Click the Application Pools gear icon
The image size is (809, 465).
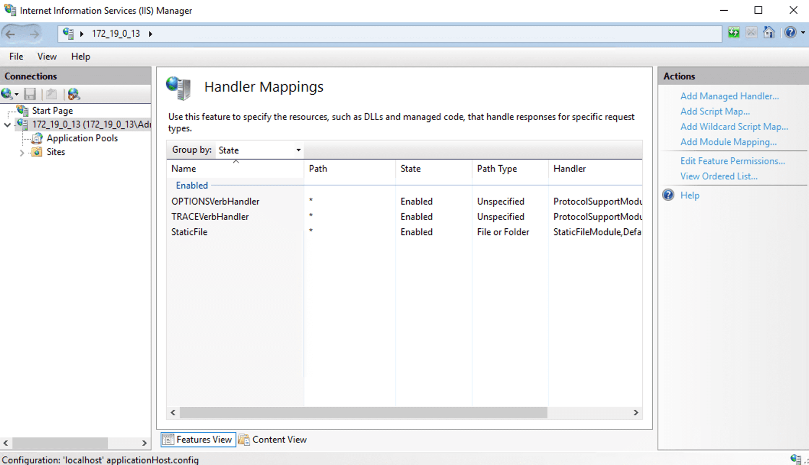(x=37, y=138)
